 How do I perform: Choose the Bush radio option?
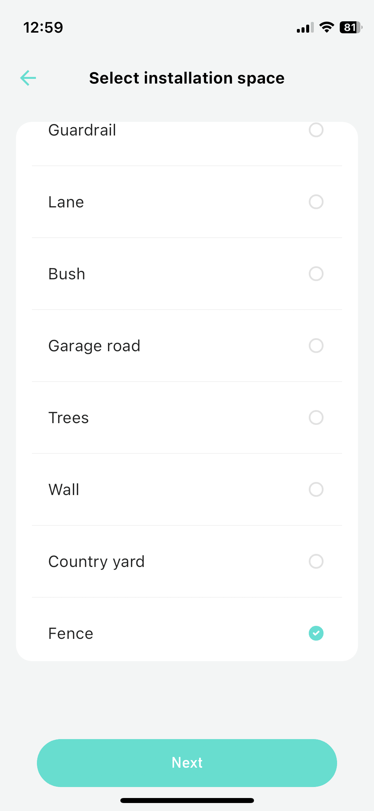[316, 274]
